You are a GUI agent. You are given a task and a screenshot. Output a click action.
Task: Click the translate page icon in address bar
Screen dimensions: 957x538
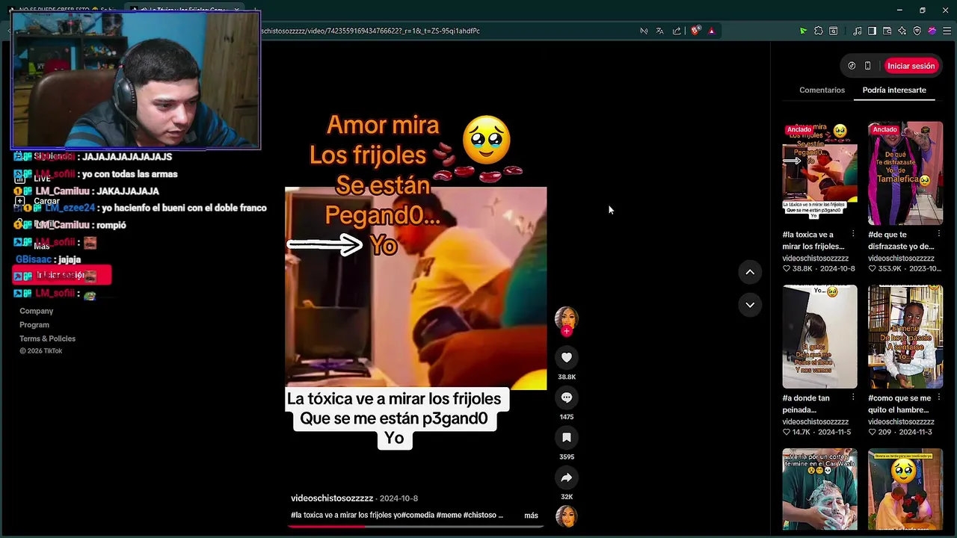tap(659, 31)
